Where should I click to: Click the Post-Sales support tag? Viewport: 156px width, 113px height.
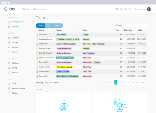pos(64,67)
